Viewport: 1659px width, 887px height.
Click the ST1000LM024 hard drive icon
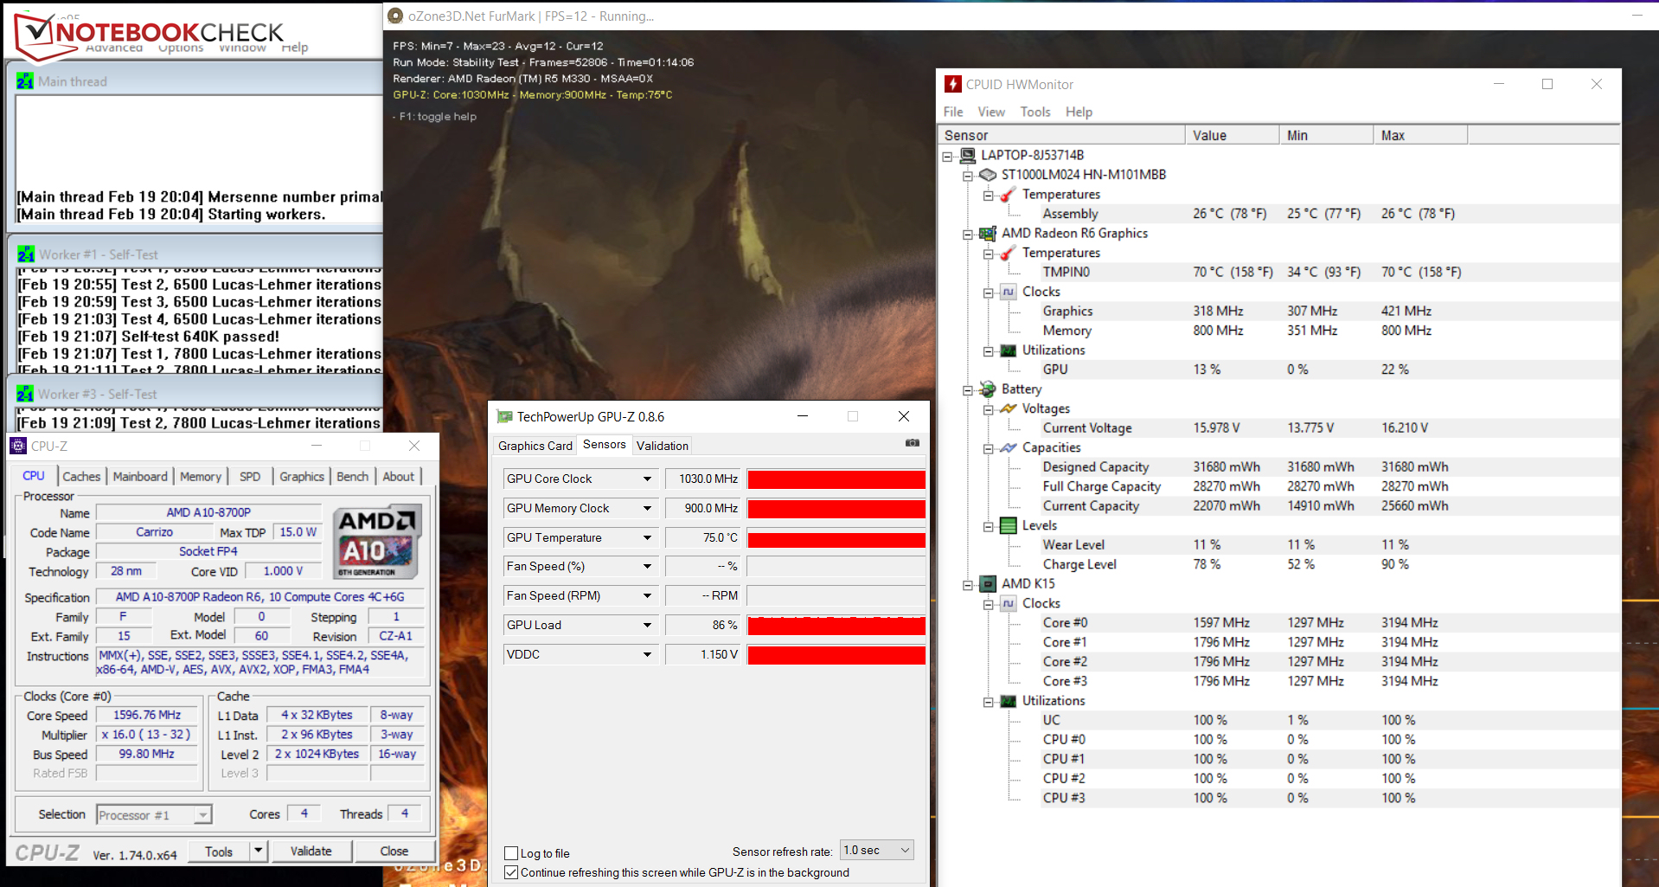pyautogui.click(x=987, y=175)
